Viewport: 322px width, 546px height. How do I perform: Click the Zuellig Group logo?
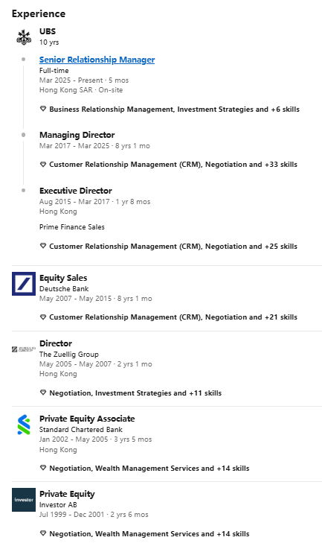pyautogui.click(x=24, y=349)
